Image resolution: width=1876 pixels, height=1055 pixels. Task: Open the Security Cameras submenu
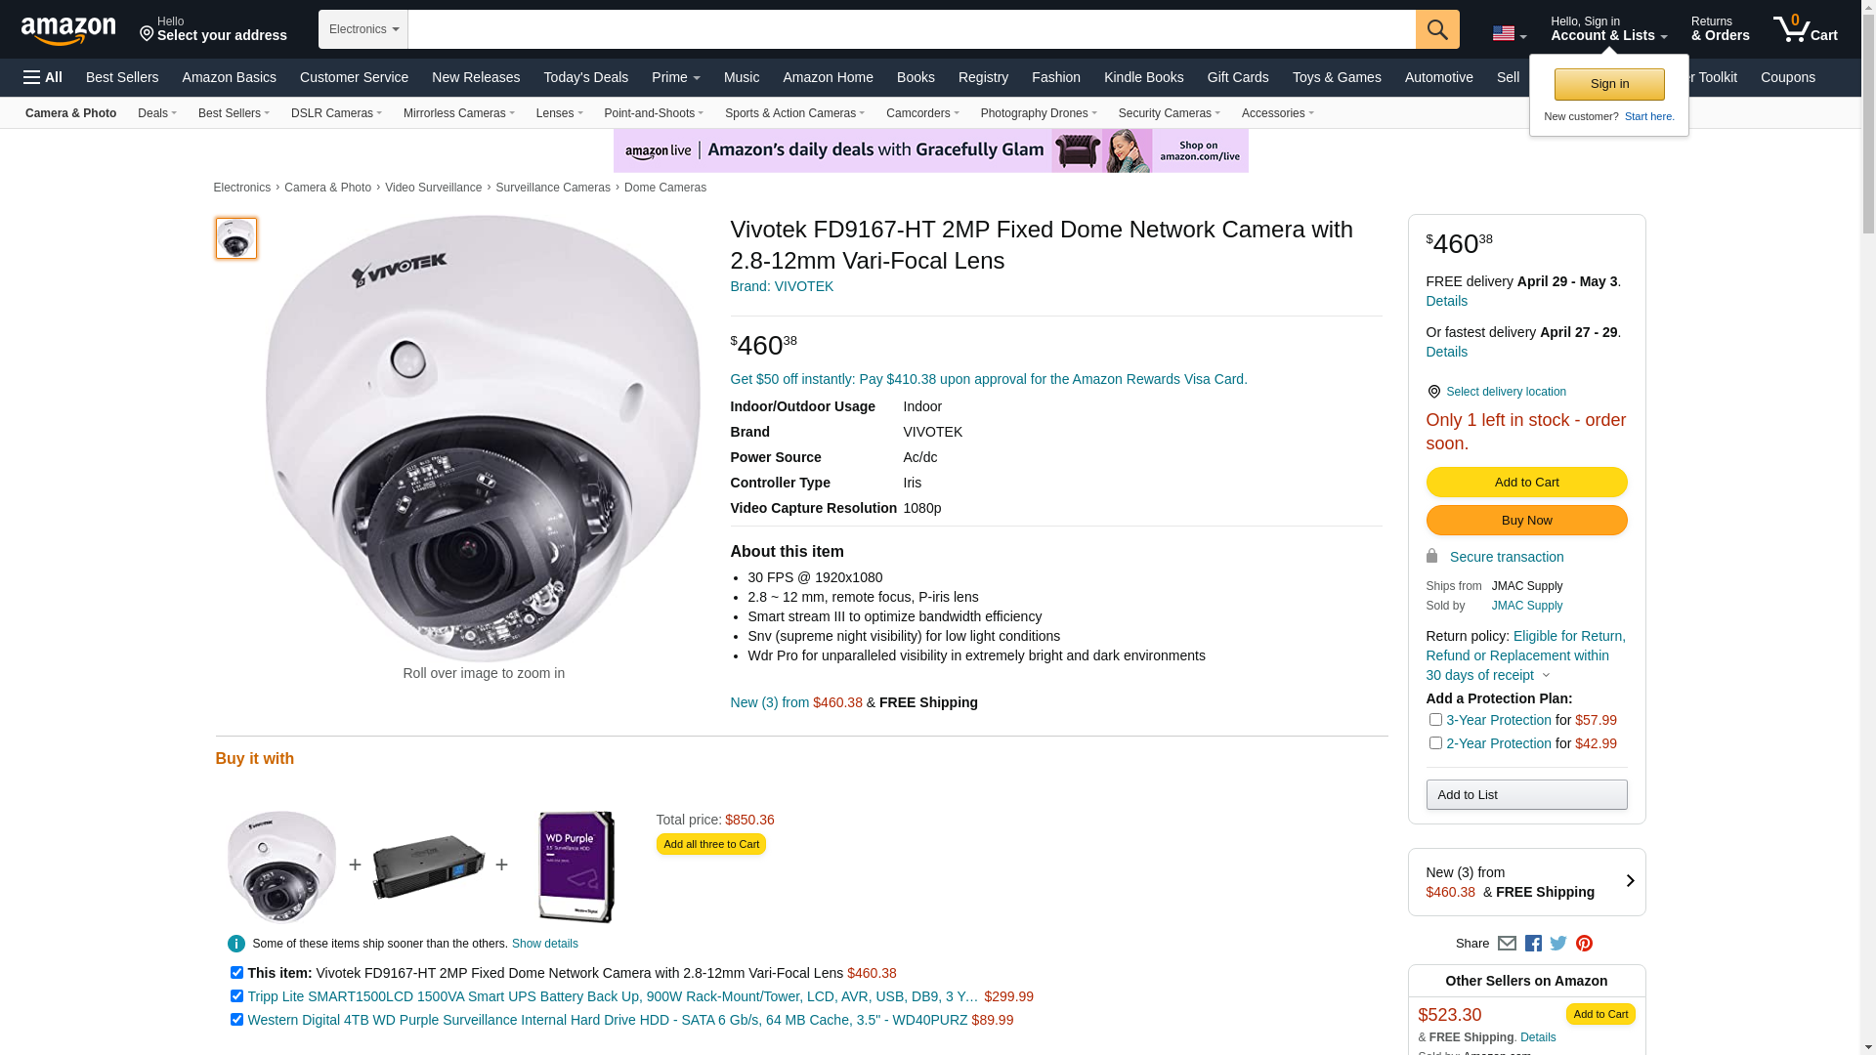pos(1169,113)
